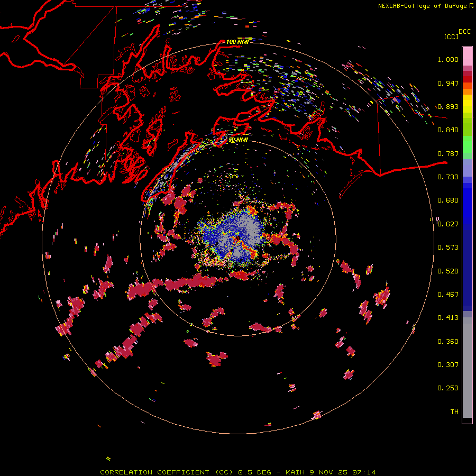Select the 0.680 scale value
Image resolution: width=476 pixels, height=476 pixels.
[448, 200]
